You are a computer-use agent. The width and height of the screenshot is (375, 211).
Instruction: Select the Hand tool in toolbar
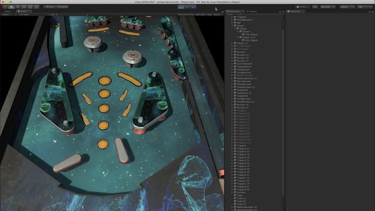click(5, 7)
